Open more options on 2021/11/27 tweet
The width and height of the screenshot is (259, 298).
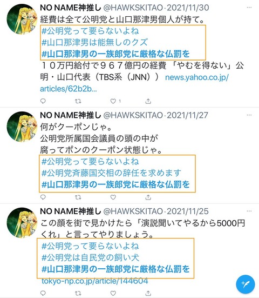click(x=249, y=115)
